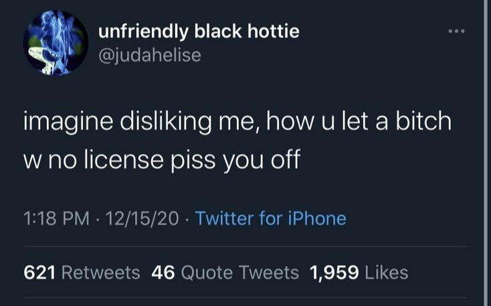Click the 1,959 like count
491x306 pixels.
[x=334, y=273]
